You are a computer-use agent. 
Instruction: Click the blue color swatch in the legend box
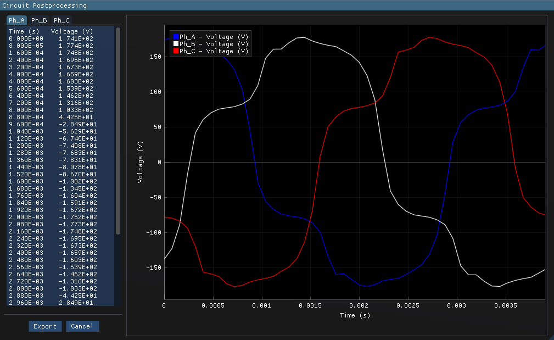[x=177, y=36]
